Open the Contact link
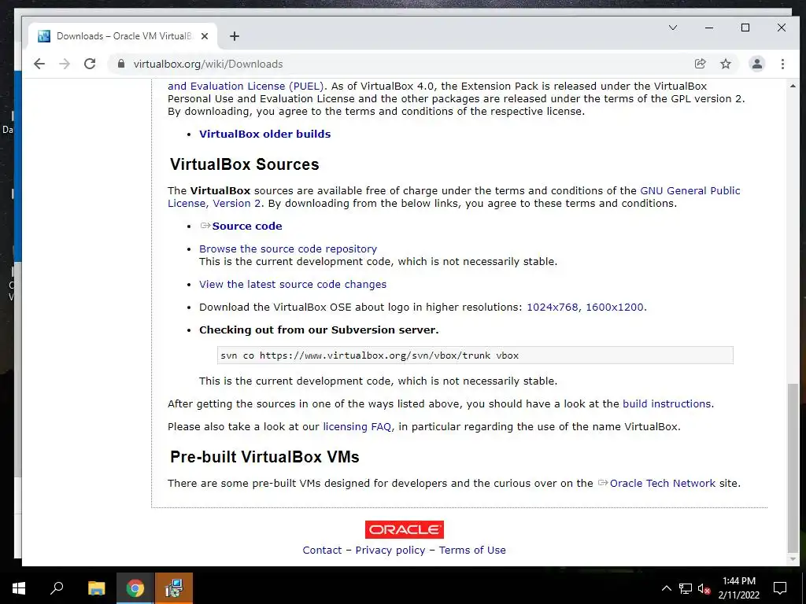The image size is (806, 604). click(x=322, y=550)
